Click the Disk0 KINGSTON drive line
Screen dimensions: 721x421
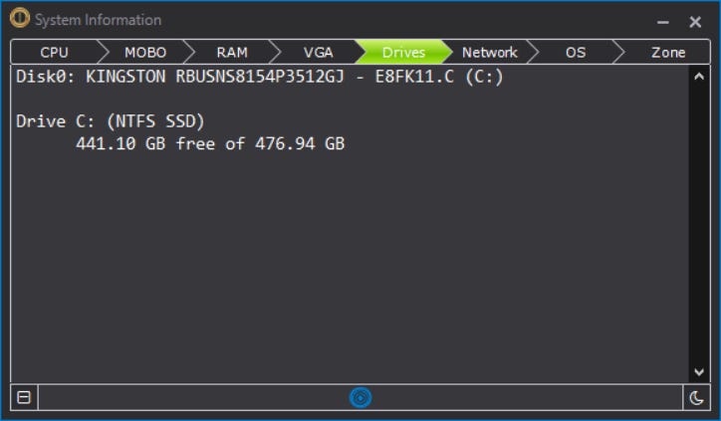(x=260, y=77)
